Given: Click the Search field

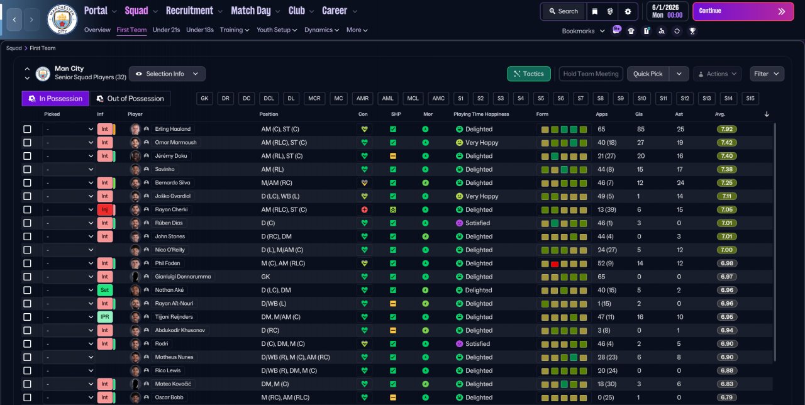Looking at the screenshot, I should 563,11.
